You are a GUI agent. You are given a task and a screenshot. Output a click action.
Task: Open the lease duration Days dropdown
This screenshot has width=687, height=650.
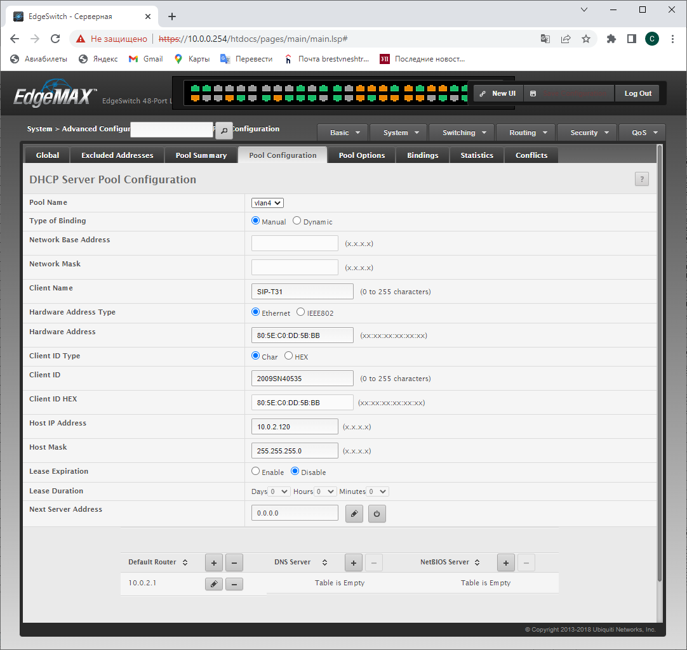point(279,491)
